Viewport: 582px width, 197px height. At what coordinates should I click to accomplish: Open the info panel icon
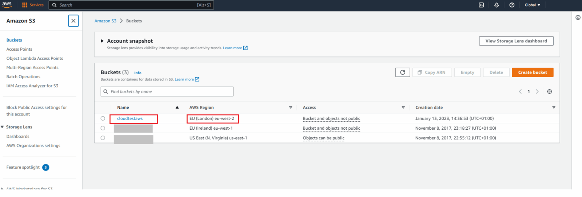coord(578,17)
